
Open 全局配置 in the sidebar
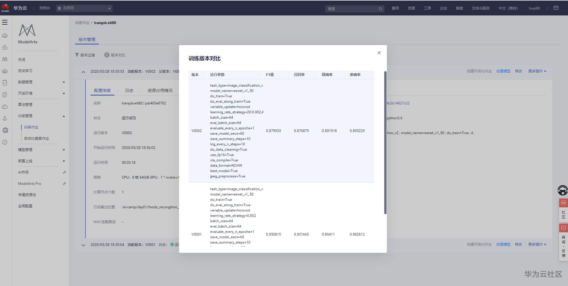(x=25, y=206)
